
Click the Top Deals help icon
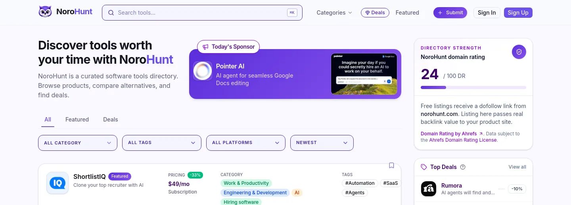(x=463, y=167)
